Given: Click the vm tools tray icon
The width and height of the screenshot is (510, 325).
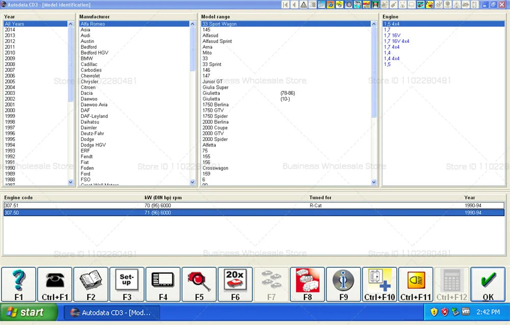Looking at the screenshot, I should pyautogui.click(x=466, y=312).
